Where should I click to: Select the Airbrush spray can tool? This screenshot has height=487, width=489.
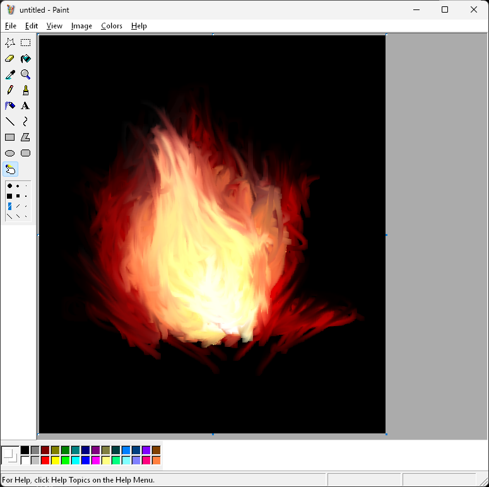[x=10, y=106]
